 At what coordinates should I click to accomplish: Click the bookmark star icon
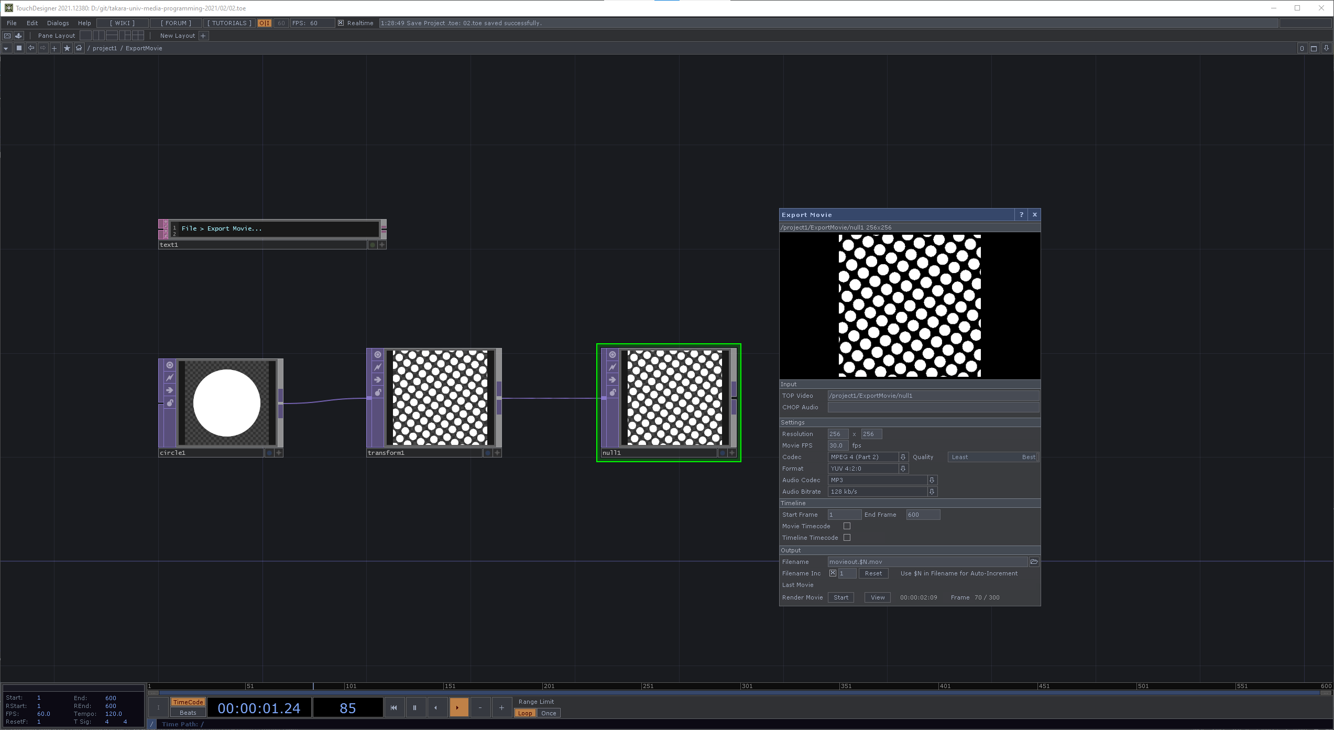point(67,48)
